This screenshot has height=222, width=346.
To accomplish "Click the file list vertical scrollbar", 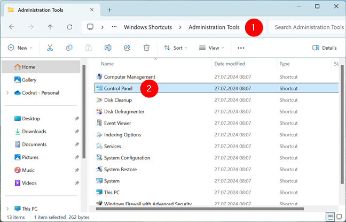I will pos(342,125).
